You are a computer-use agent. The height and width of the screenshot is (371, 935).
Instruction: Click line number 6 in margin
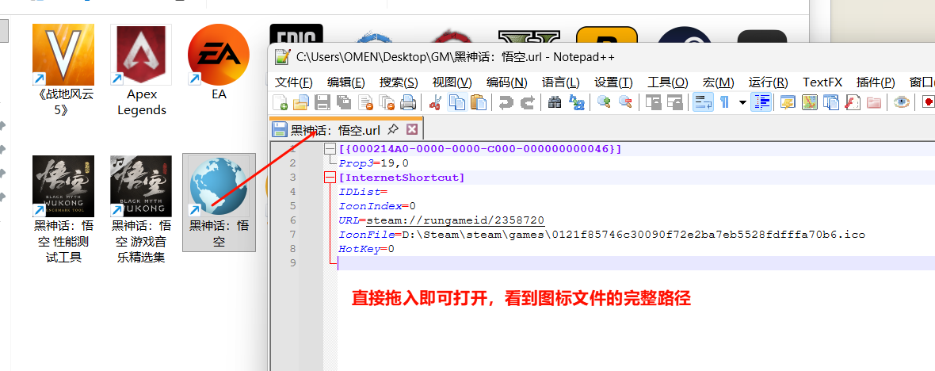pos(292,220)
